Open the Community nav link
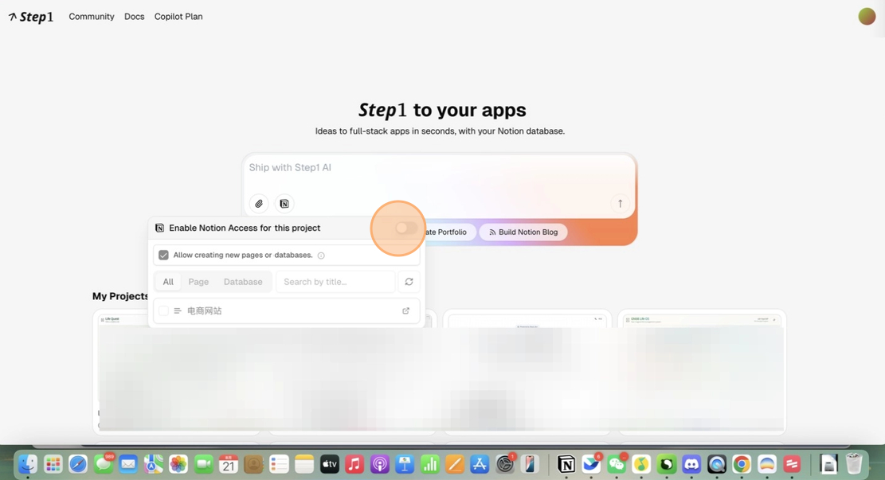This screenshot has width=885, height=480. click(x=92, y=17)
